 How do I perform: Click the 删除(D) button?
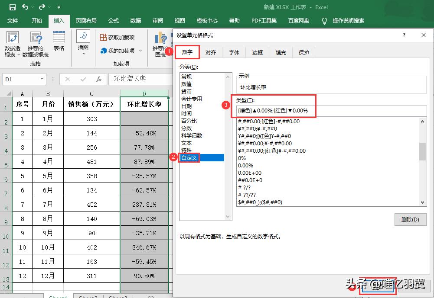pos(410,219)
